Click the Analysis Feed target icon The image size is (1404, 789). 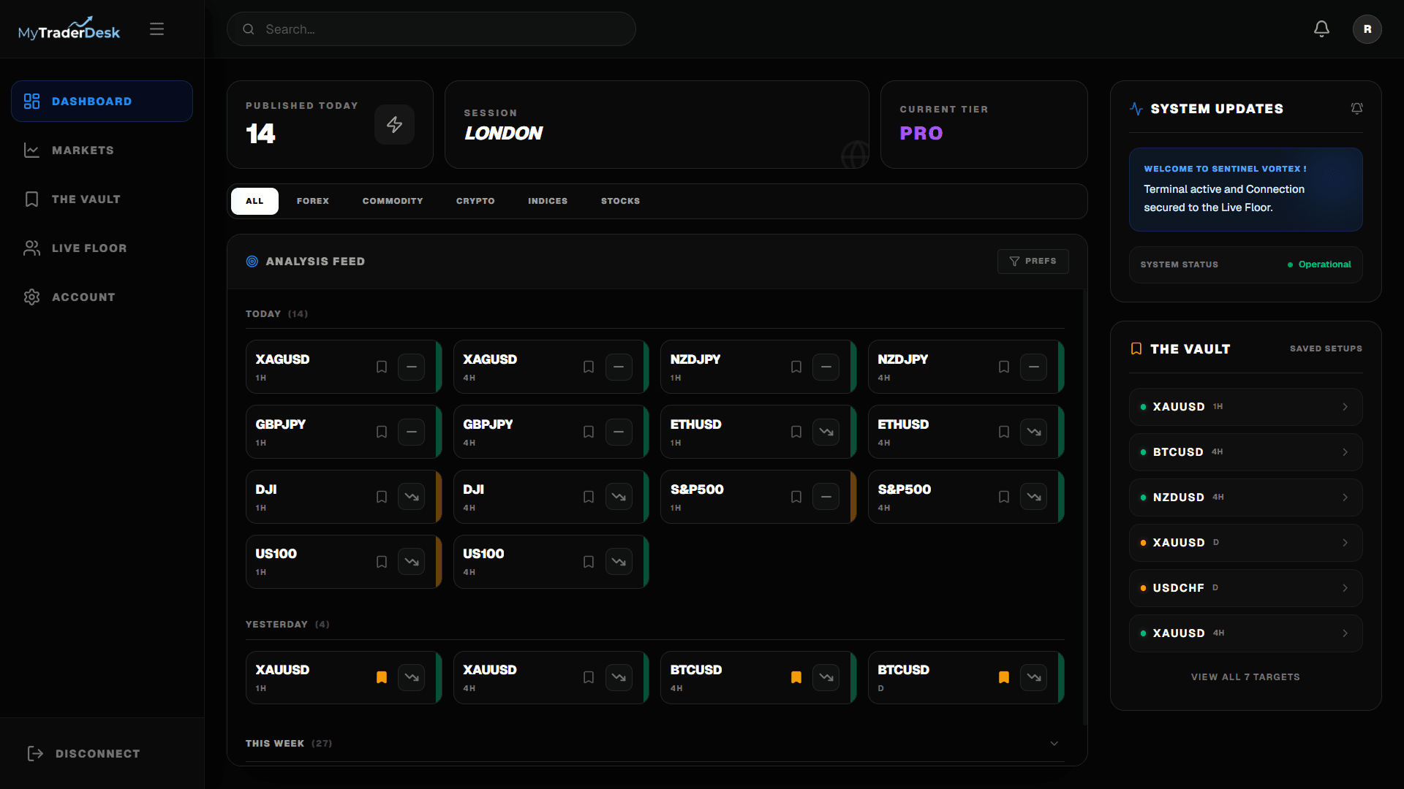(x=252, y=261)
